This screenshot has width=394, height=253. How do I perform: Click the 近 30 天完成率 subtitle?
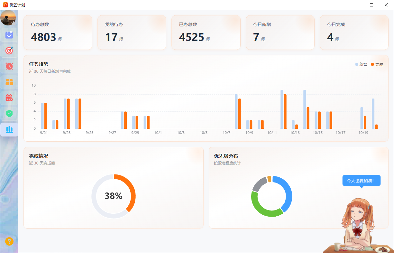click(42, 163)
